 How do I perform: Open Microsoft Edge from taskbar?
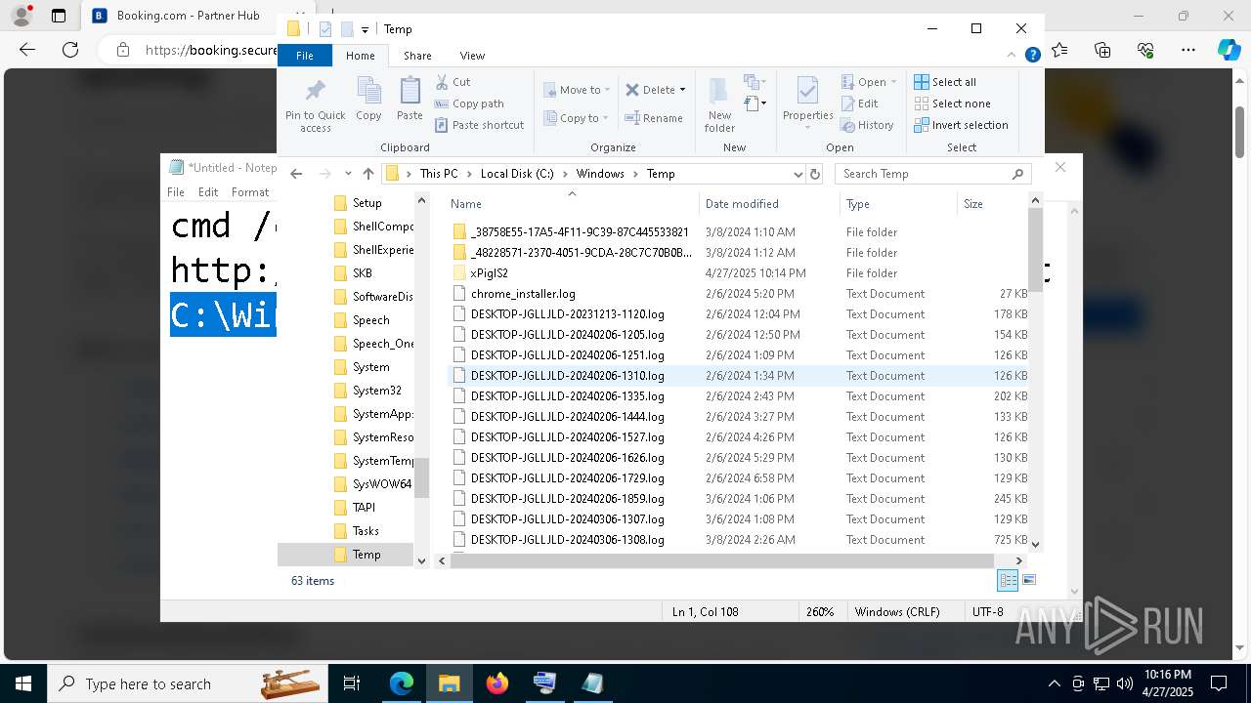402,683
